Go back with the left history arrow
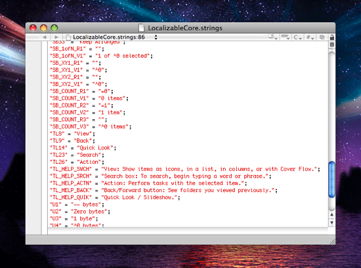 [45, 37]
